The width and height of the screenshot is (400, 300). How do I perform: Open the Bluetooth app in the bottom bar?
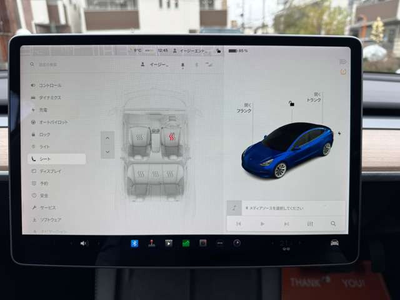[x=134, y=243]
